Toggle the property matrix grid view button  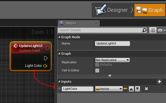[153, 30]
